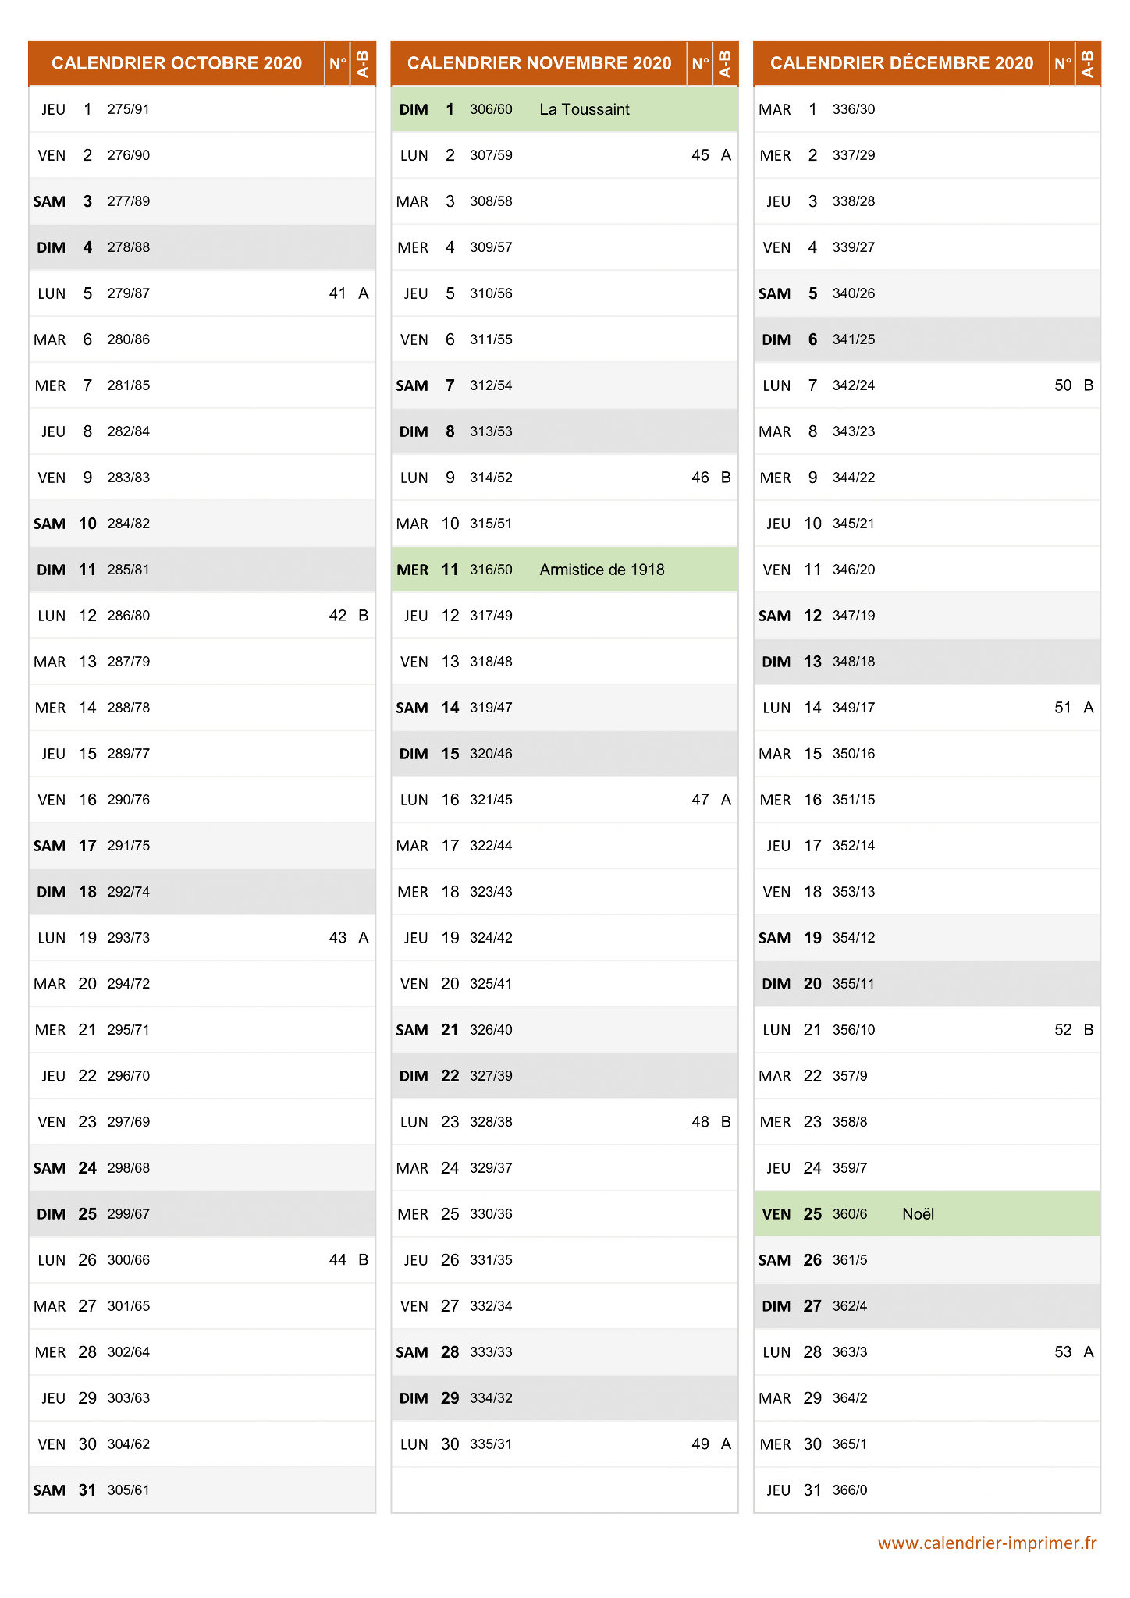Viewport: 1130px width, 1598px height.
Task: Select the Calendrier Novembre 2020 header
Action: tap(539, 63)
